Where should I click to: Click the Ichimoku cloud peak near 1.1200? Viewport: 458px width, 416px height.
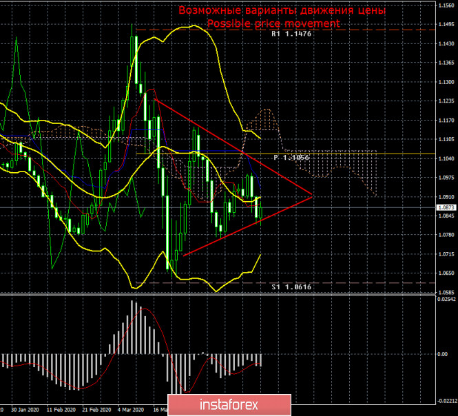pyautogui.click(x=263, y=109)
